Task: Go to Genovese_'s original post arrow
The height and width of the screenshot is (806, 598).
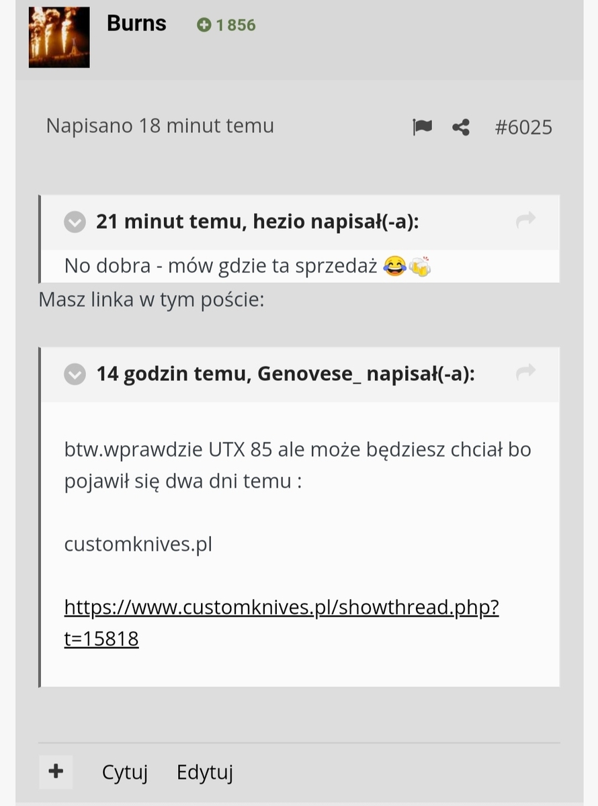Action: pyautogui.click(x=526, y=371)
